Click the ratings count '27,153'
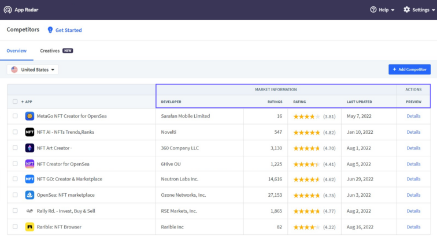The height and width of the screenshot is (240, 437). [x=275, y=195]
